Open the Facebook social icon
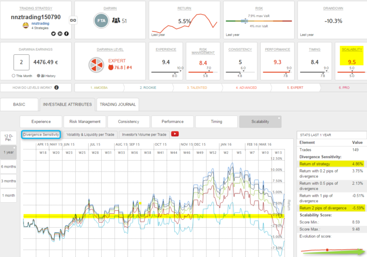367x257 pixels. [67, 34]
